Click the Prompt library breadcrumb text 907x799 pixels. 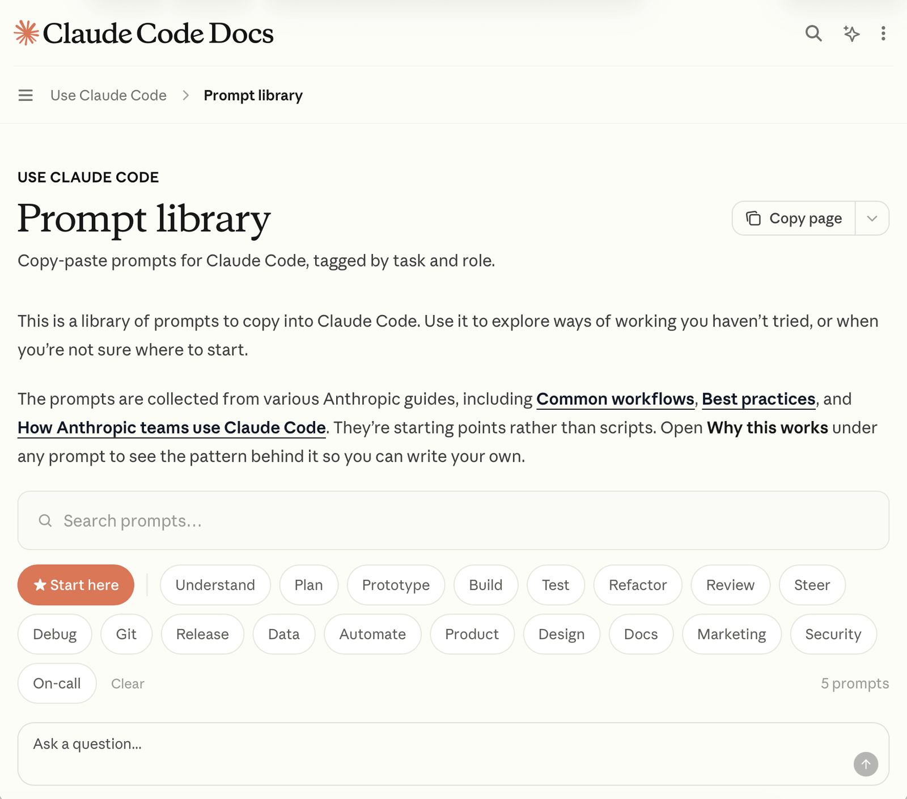[253, 95]
